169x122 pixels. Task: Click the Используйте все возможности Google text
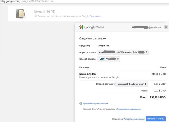point(99,77)
